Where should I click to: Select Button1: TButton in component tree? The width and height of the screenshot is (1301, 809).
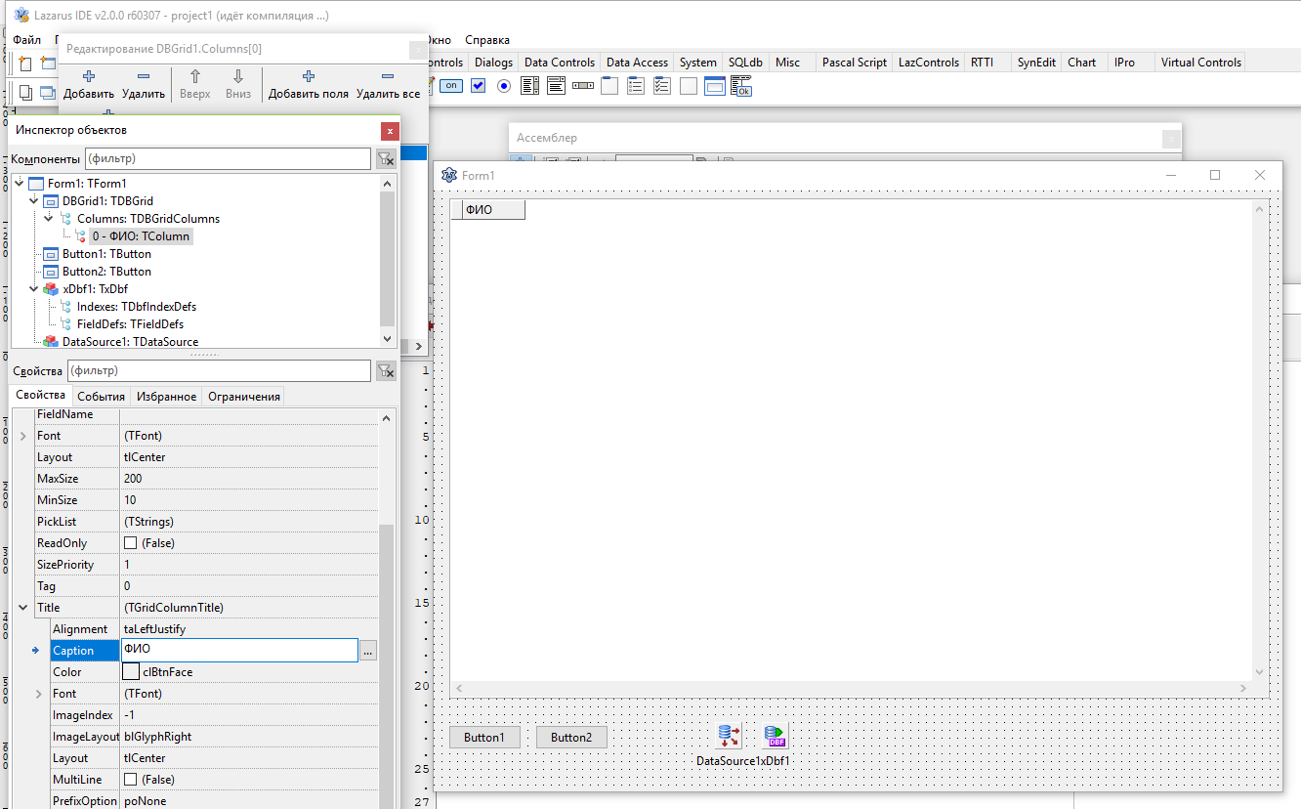[106, 254]
